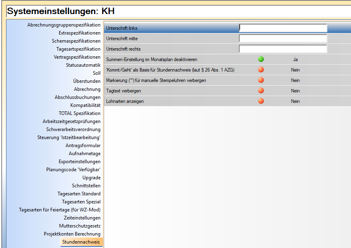
Task: Open Abrechnungsgruppenspezifikation settings category
Action: pyautogui.click(x=64, y=25)
